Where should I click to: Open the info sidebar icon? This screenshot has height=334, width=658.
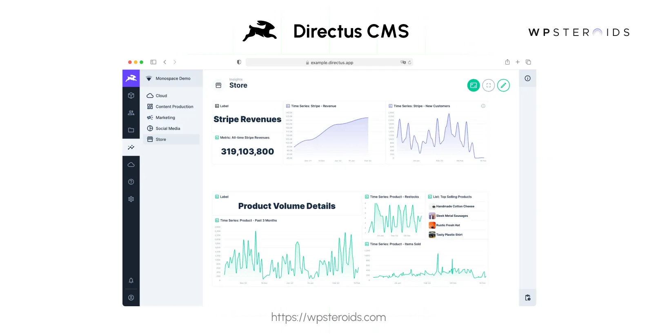tap(528, 78)
